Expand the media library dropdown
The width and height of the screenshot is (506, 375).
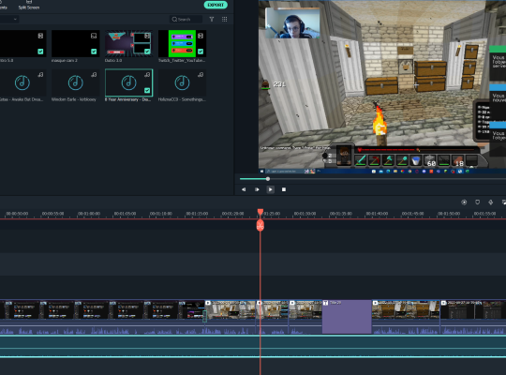click(x=15, y=20)
